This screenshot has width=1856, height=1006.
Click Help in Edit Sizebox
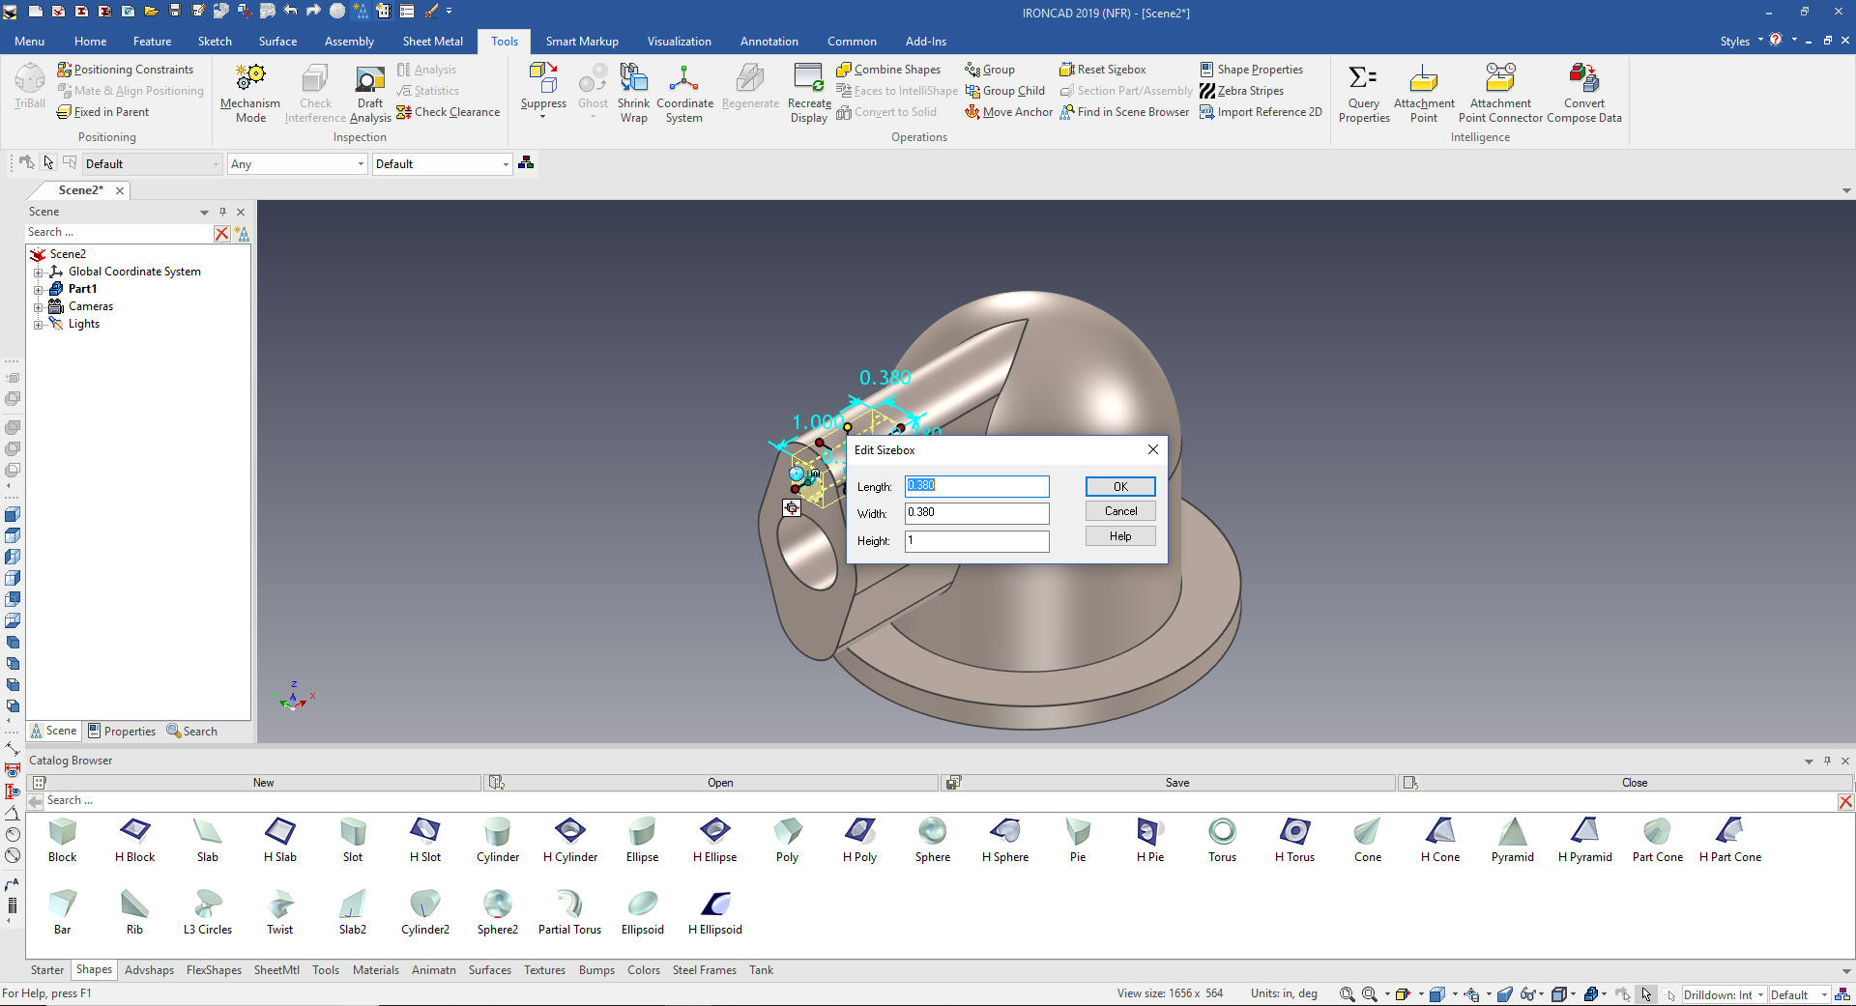[x=1120, y=536]
